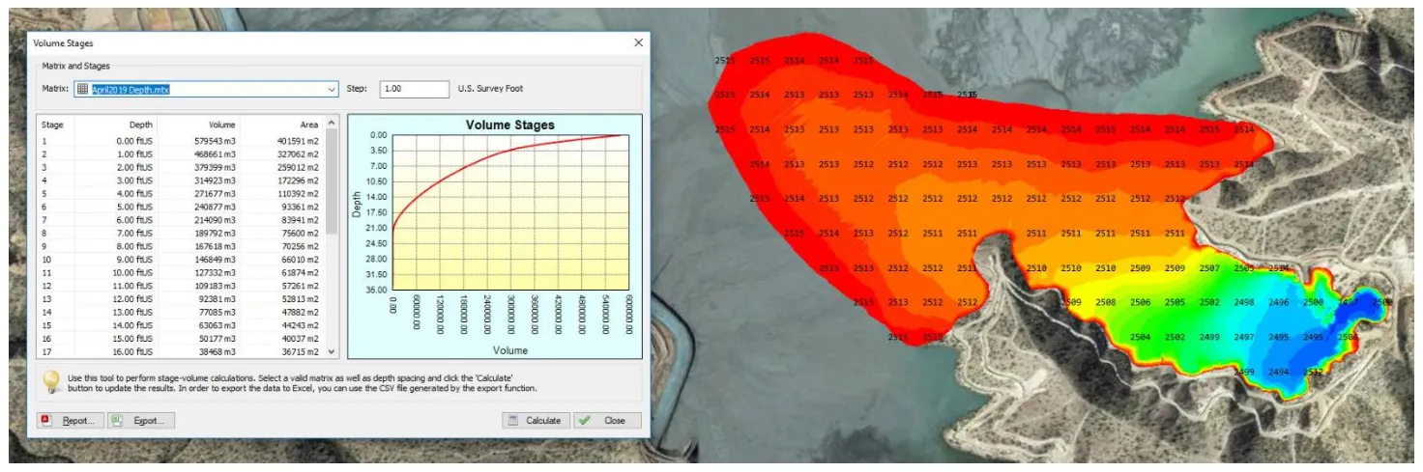Select the row with depth 15.00 ftUS
Screen dimensions: 1423x472
pos(181,339)
